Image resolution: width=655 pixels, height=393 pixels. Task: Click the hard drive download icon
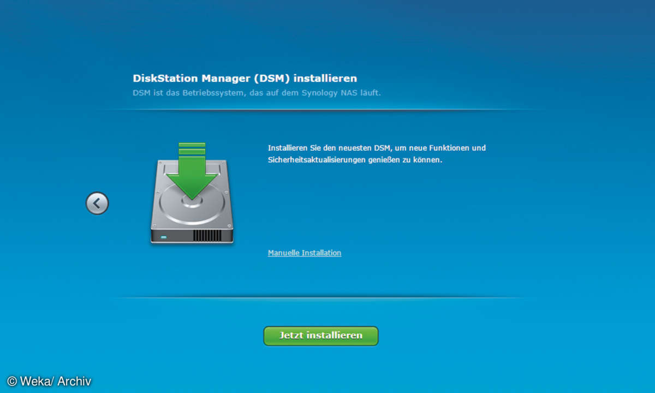pos(192,193)
